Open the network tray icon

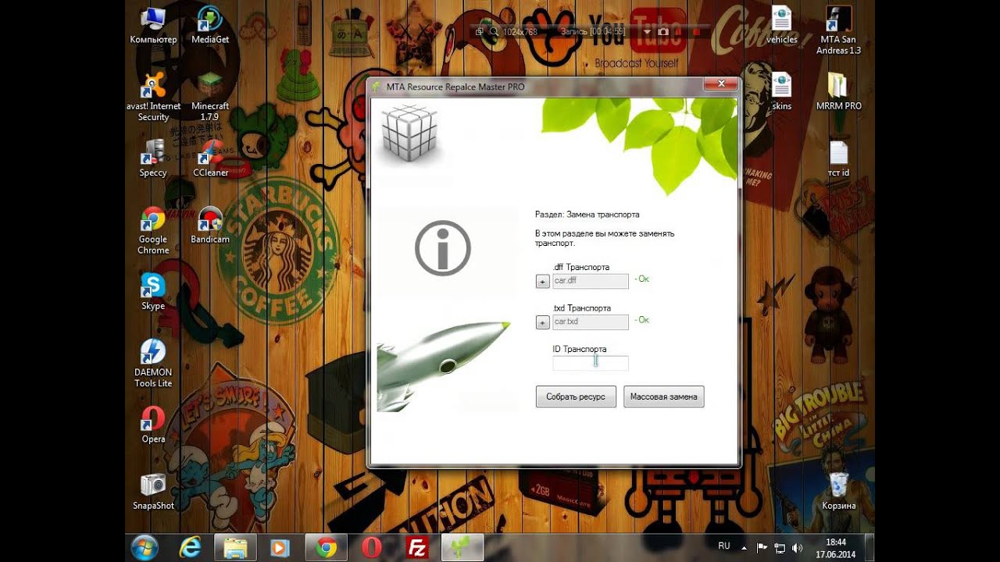pos(779,548)
